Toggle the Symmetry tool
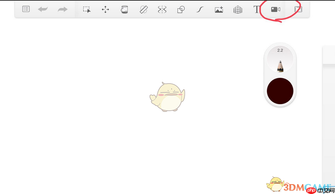335x194 pixels. (162, 9)
